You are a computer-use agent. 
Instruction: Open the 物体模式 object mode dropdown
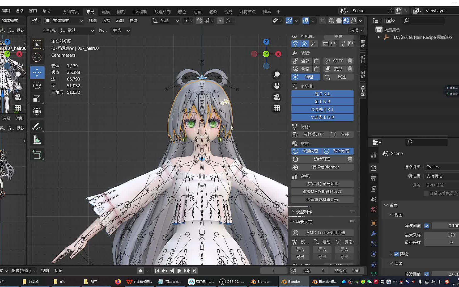(64, 21)
